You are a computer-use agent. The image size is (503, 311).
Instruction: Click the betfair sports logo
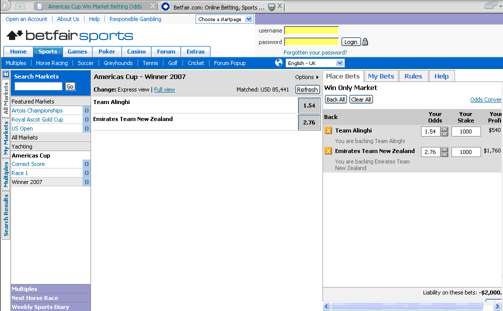(69, 35)
